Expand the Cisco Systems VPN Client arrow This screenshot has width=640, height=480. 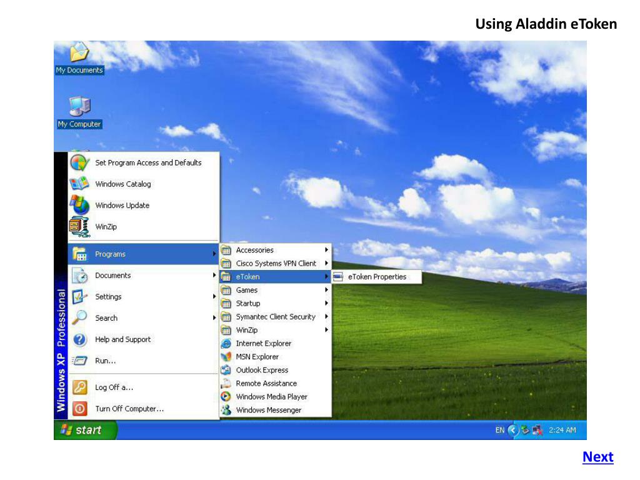pos(326,263)
